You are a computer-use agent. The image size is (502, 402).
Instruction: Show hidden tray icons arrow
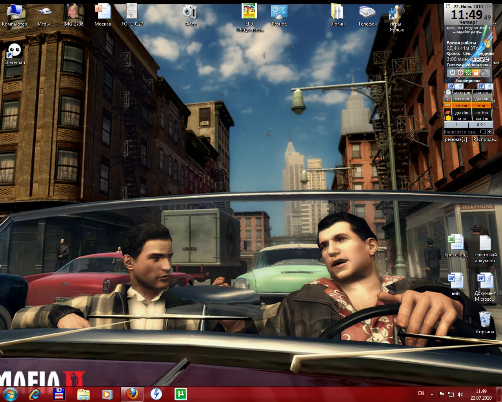coord(432,394)
